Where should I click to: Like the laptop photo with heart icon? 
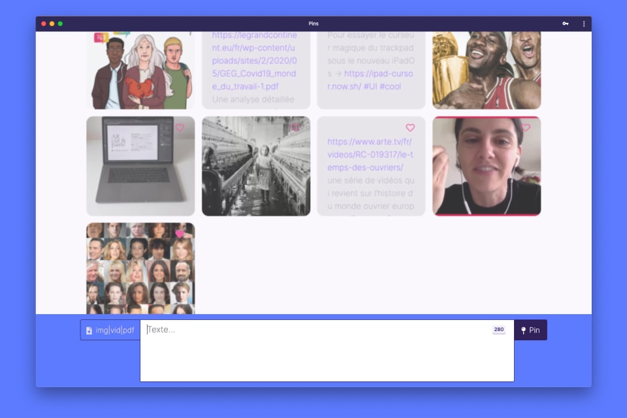180,128
